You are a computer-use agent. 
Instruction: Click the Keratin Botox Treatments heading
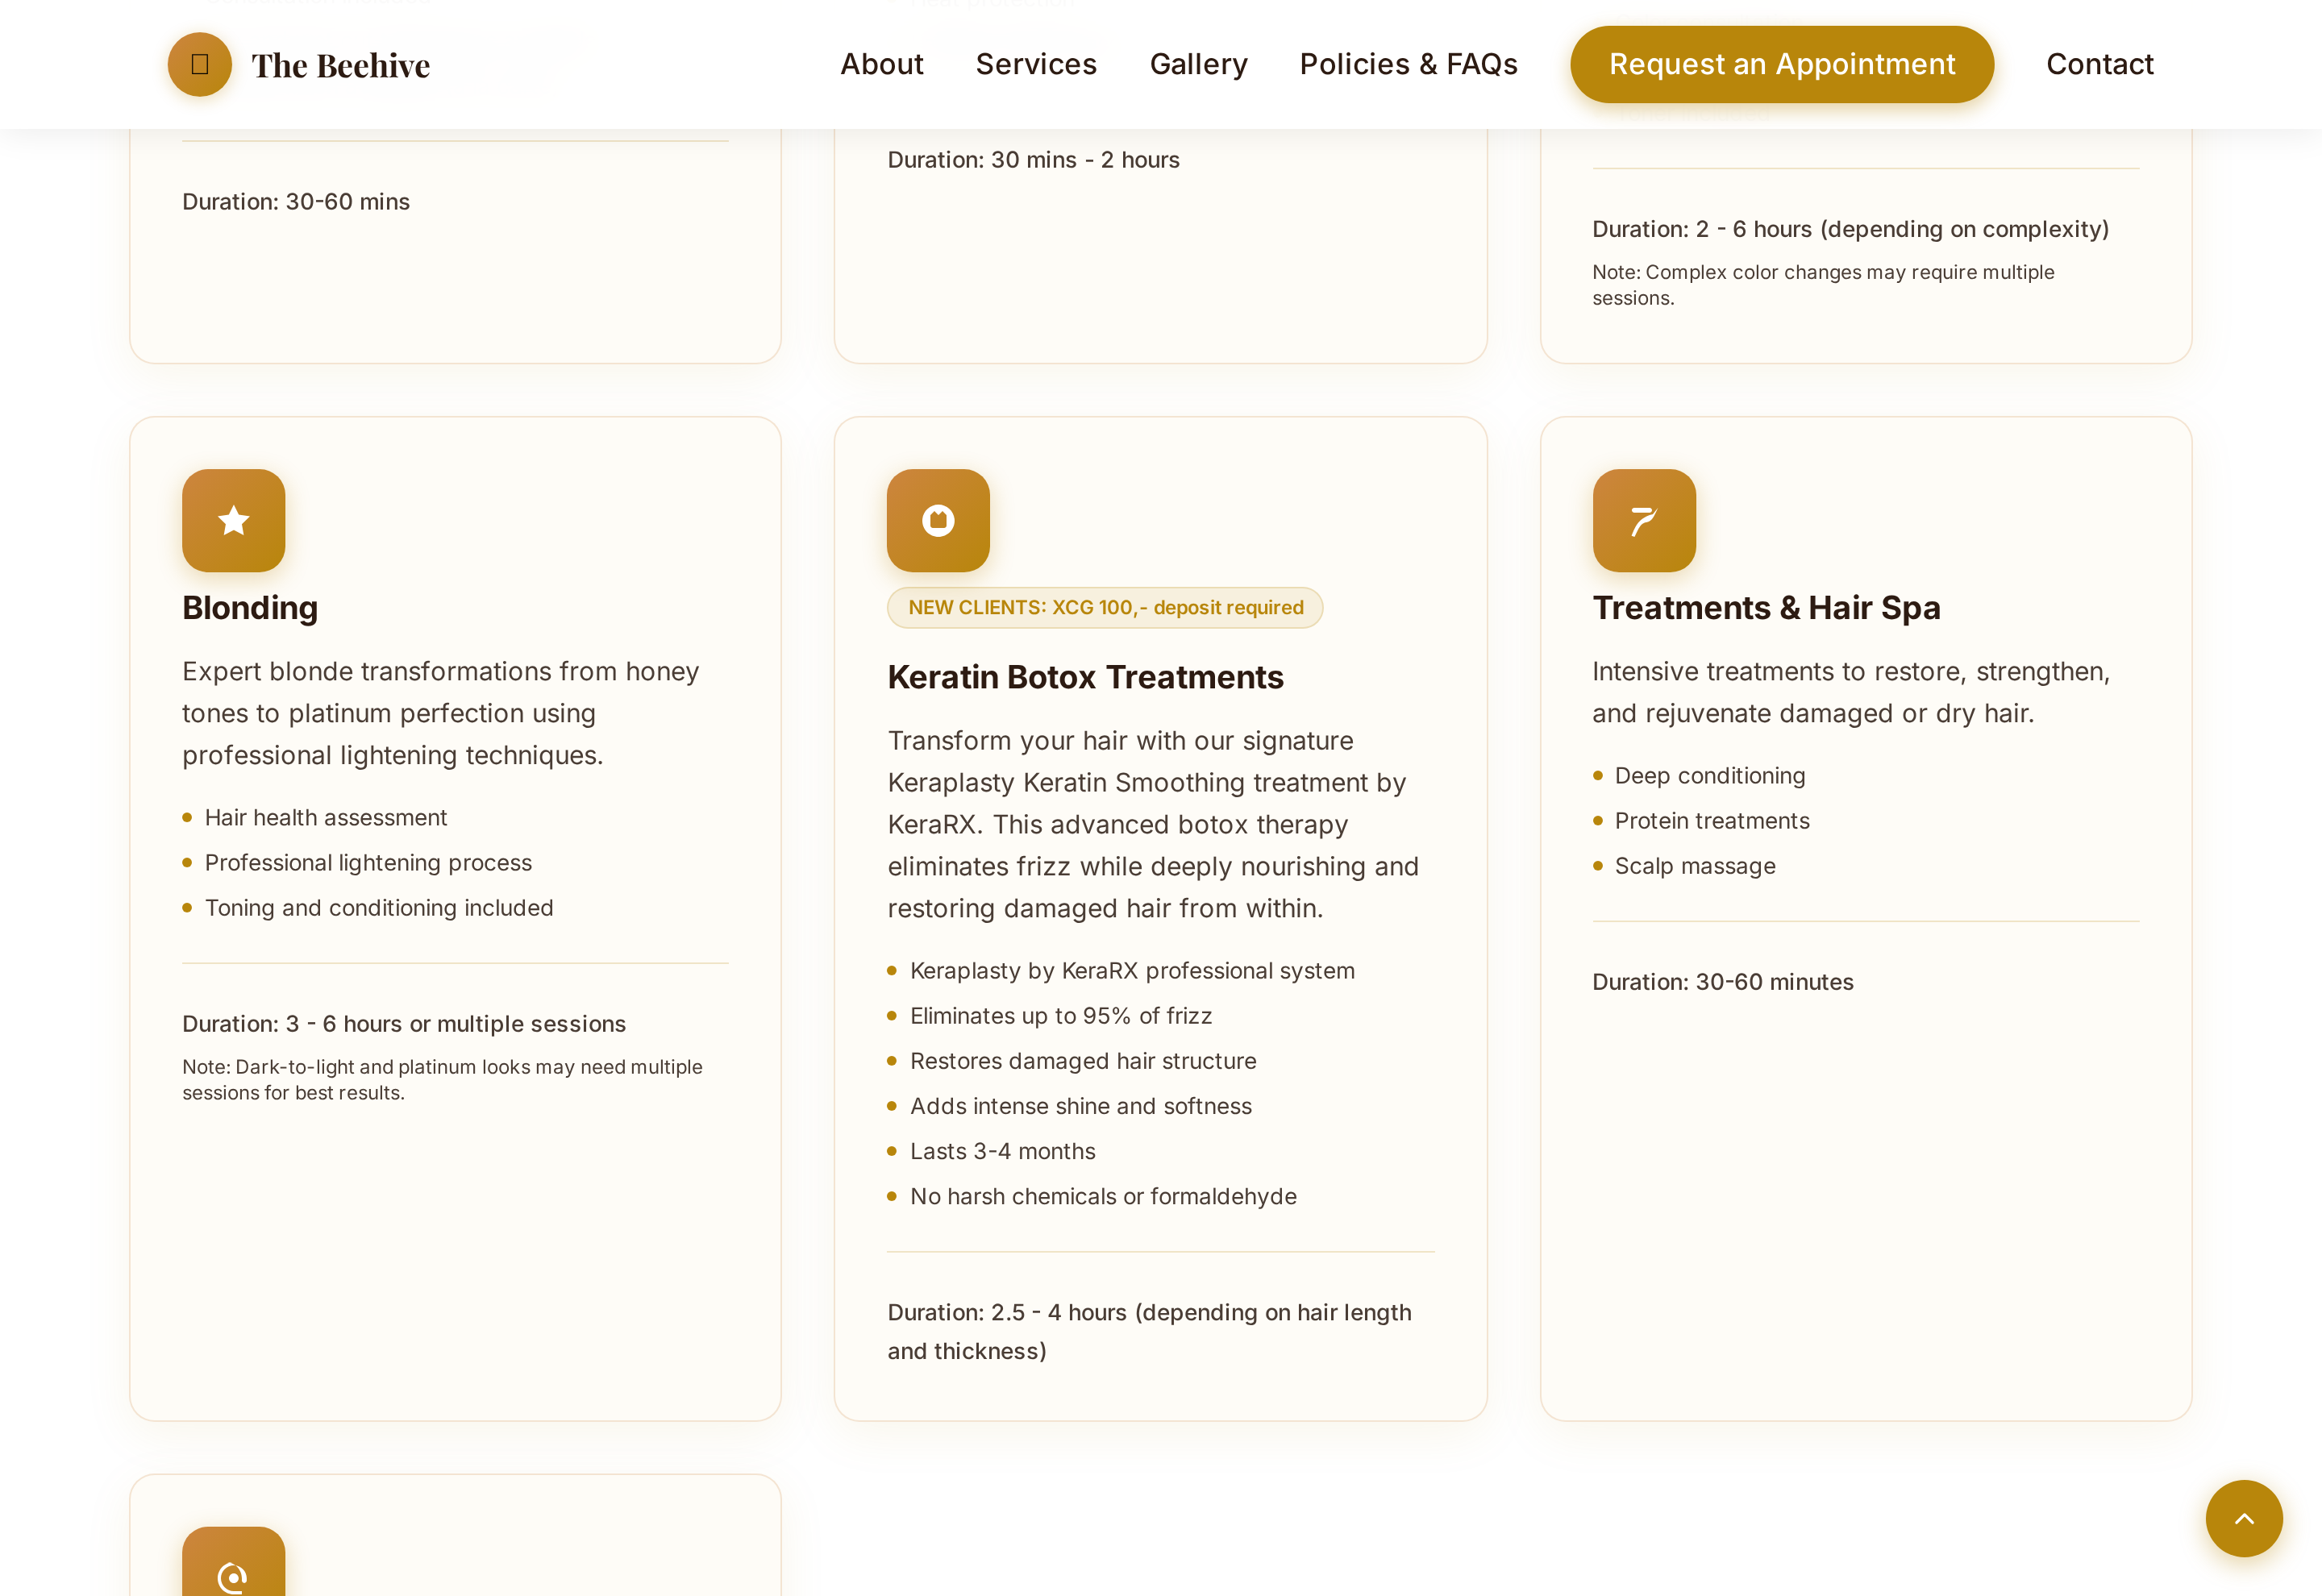pos(1085,676)
